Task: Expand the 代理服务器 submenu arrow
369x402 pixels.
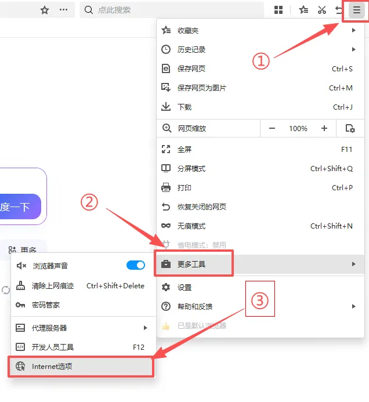Action: coord(145,328)
